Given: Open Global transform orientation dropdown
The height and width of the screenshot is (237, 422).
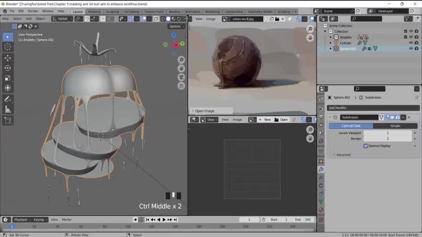Looking at the screenshot, I should (62, 19).
